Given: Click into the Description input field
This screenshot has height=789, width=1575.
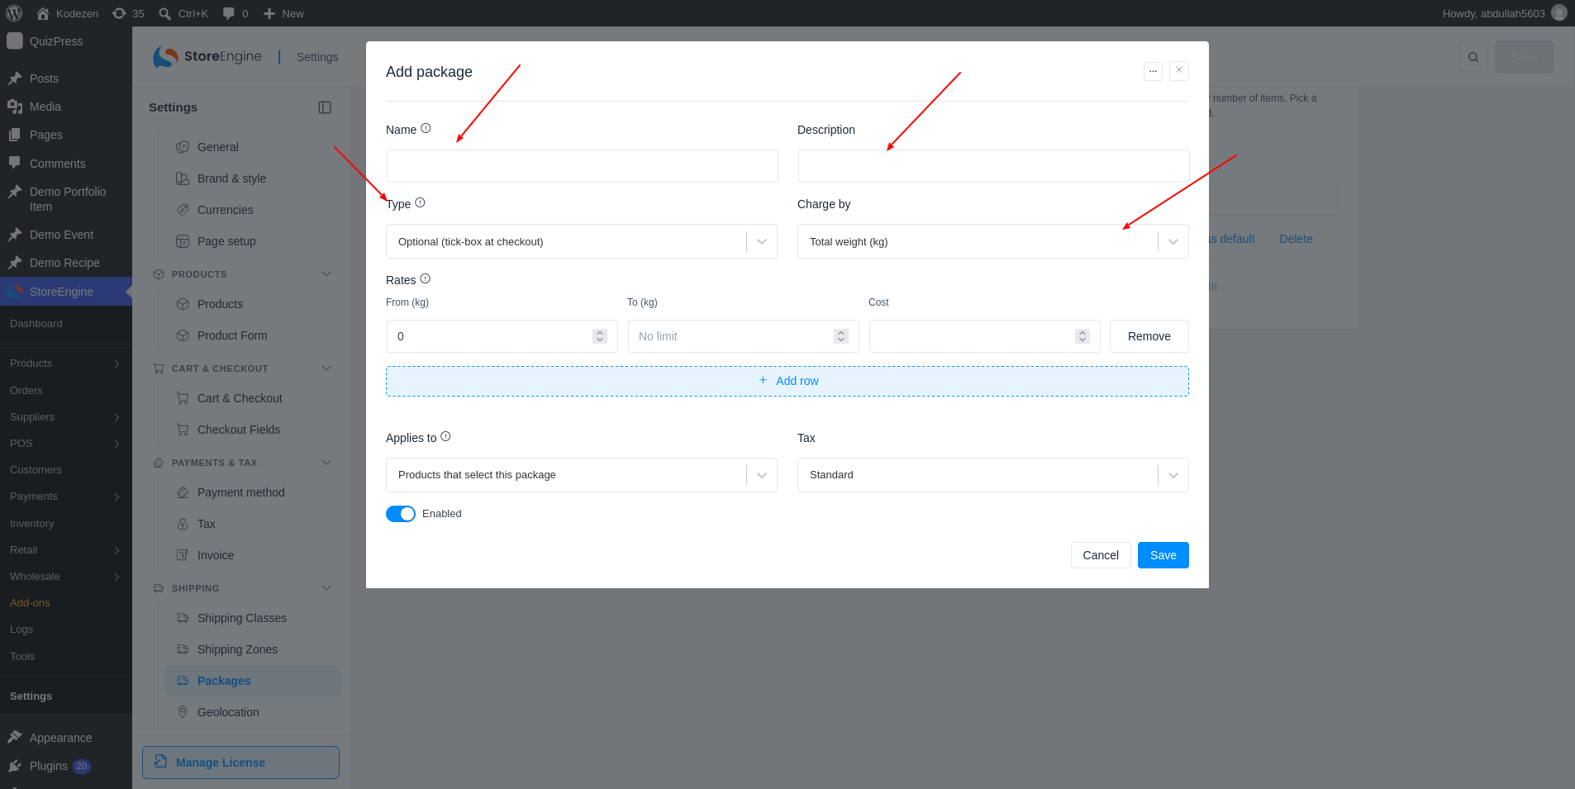Looking at the screenshot, I should pos(993,166).
